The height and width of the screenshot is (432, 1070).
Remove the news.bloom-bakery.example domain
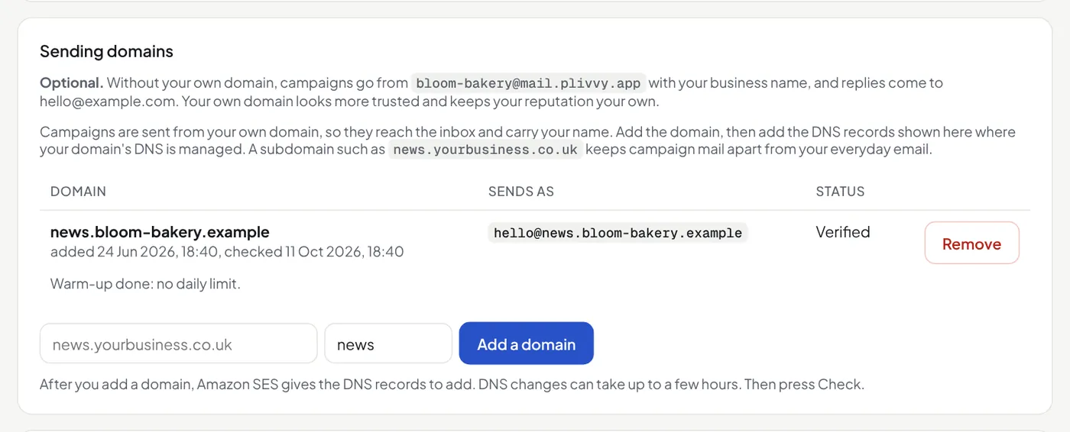pos(971,243)
